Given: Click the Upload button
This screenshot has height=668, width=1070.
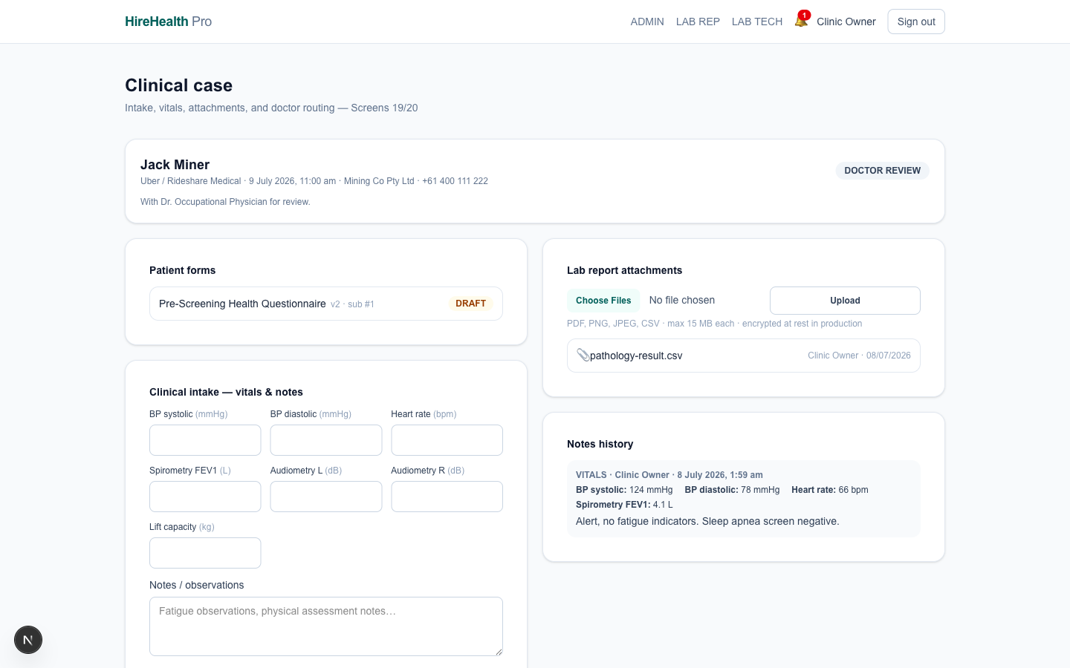Looking at the screenshot, I should click(x=845, y=301).
